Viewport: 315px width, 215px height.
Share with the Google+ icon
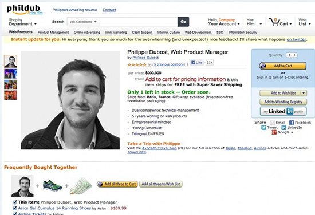(x=274, y=132)
